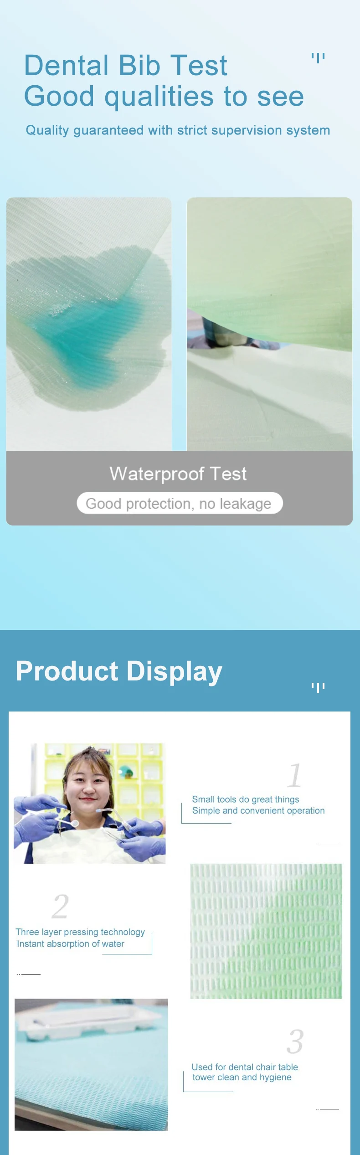Screen dimensions: 360x1155
Task: Click the italic number 3 marker
Action: pos(295,1042)
